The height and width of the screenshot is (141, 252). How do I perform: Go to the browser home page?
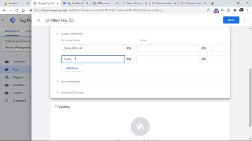[x=23, y=10]
